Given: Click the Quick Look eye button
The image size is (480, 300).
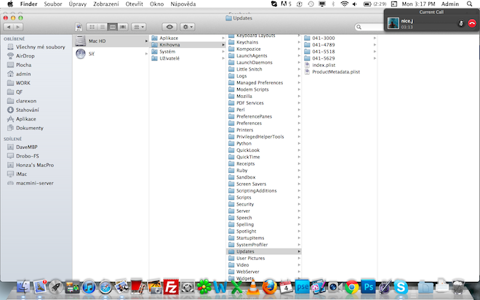Looking at the screenshot, I should point(171,27).
